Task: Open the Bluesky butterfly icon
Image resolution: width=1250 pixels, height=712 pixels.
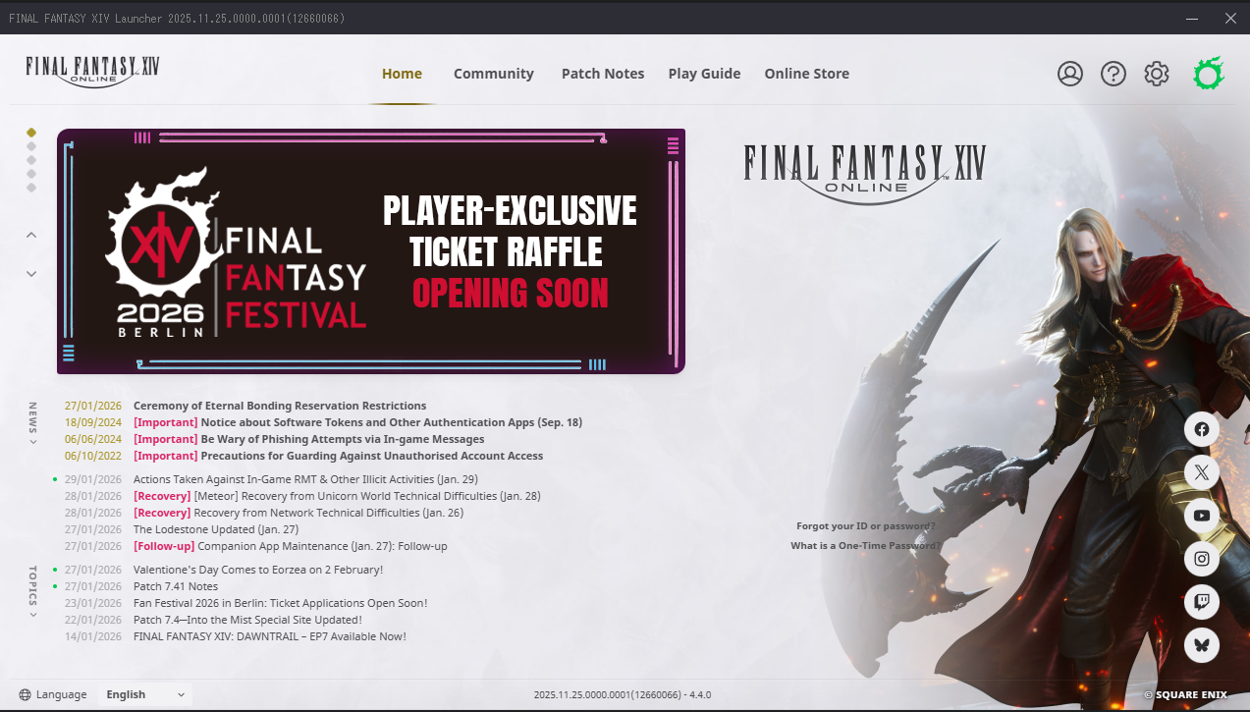Action: (x=1202, y=645)
